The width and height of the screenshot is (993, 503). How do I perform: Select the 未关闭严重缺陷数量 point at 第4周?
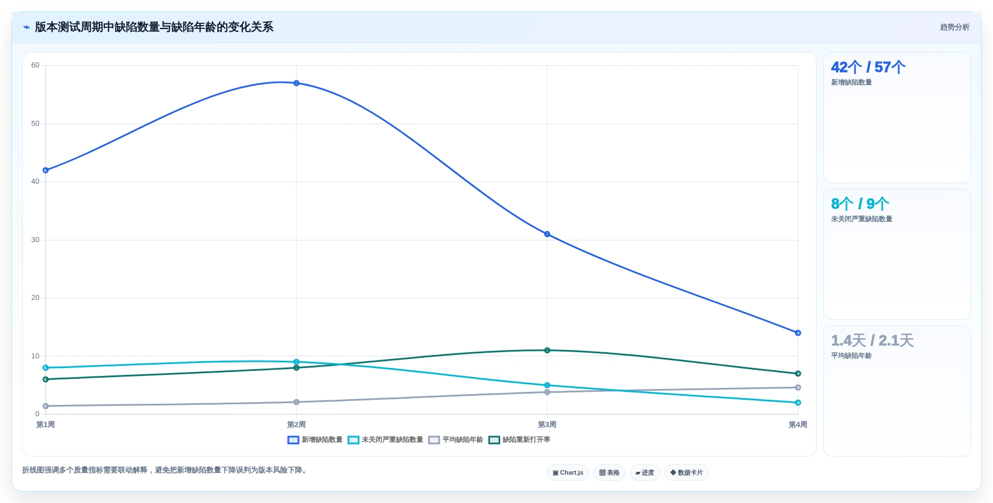tap(798, 403)
